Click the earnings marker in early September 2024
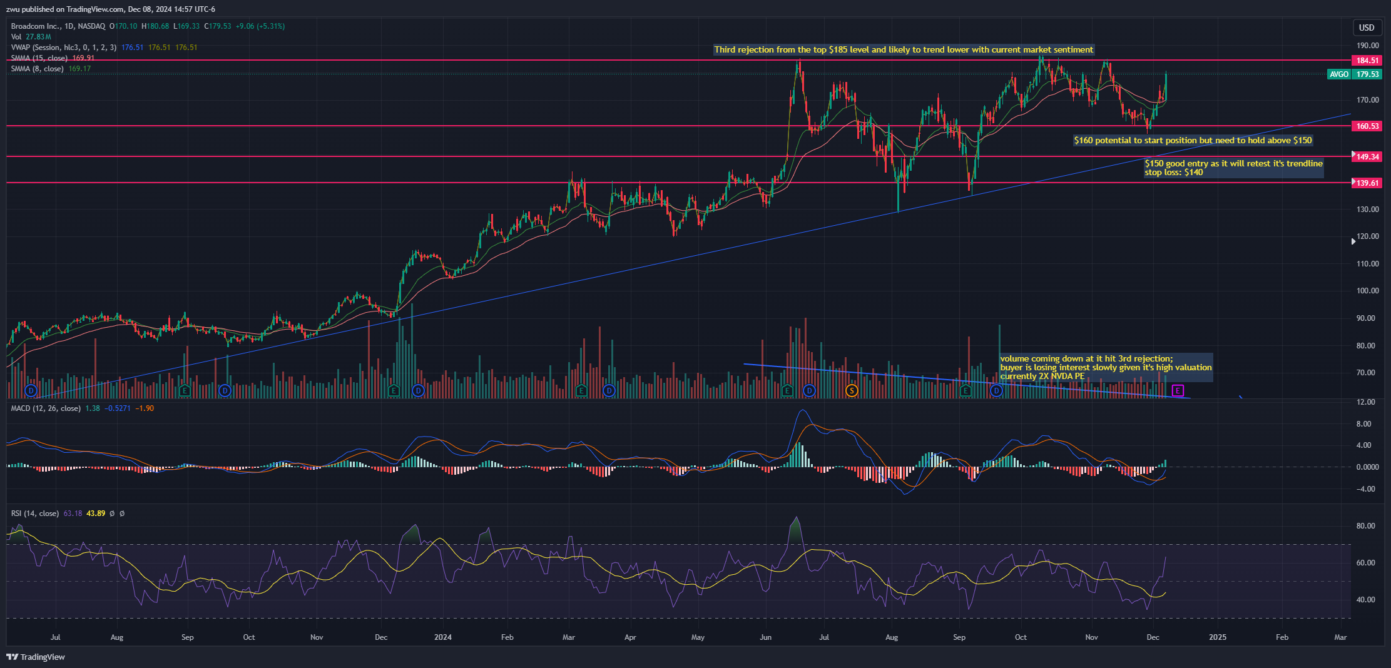Image resolution: width=1391 pixels, height=668 pixels. coord(966,391)
